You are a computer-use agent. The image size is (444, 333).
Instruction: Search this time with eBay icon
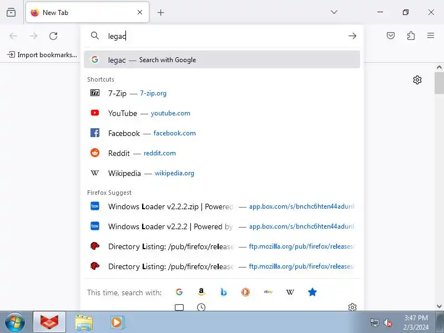pyautogui.click(x=268, y=292)
